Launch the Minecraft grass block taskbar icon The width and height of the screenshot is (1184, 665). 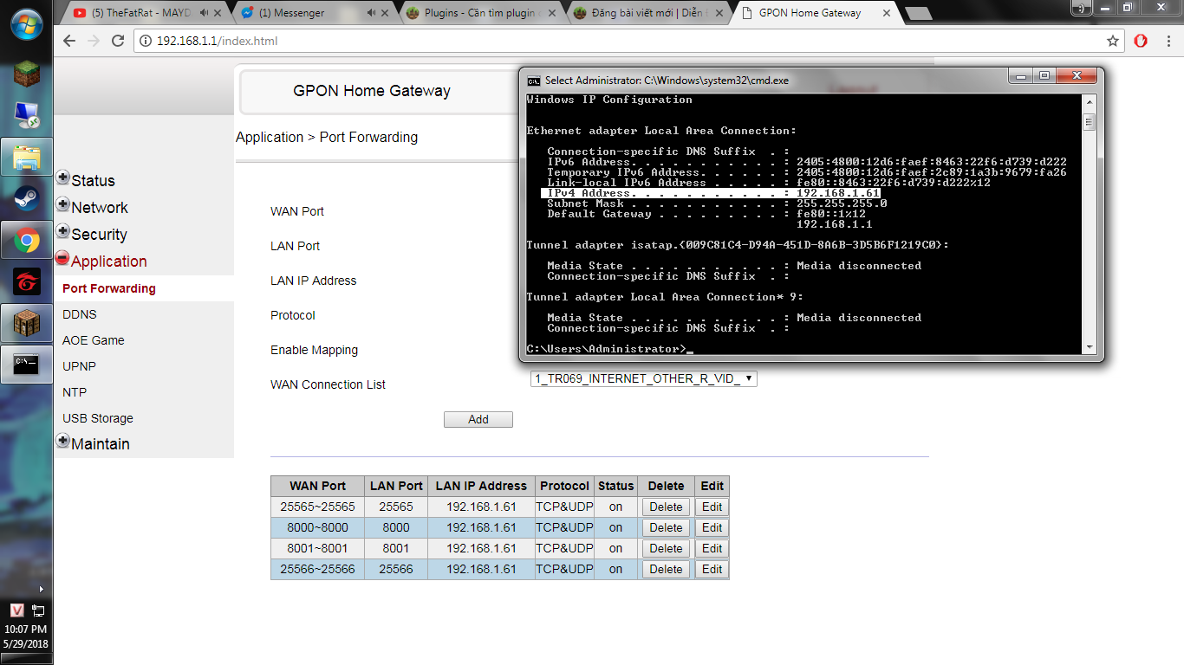click(x=26, y=73)
